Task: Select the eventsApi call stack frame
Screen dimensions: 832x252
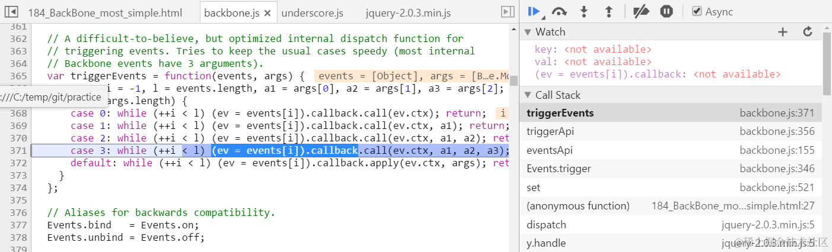Action: [x=671, y=150]
